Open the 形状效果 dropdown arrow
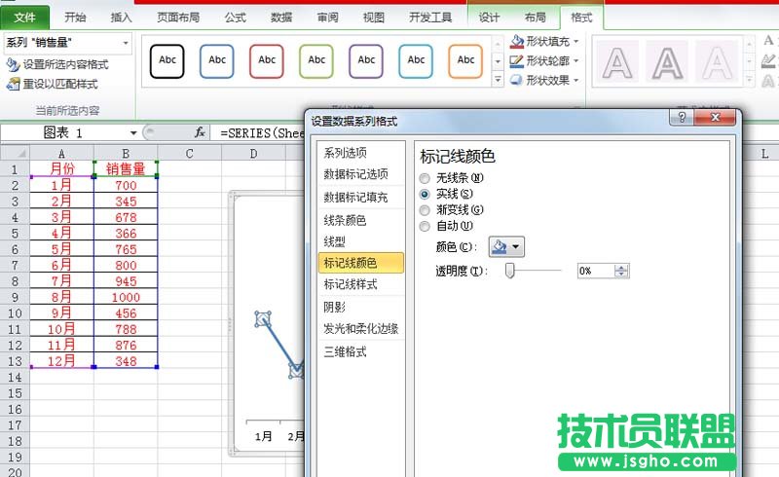The height and width of the screenshot is (477, 779). click(576, 80)
